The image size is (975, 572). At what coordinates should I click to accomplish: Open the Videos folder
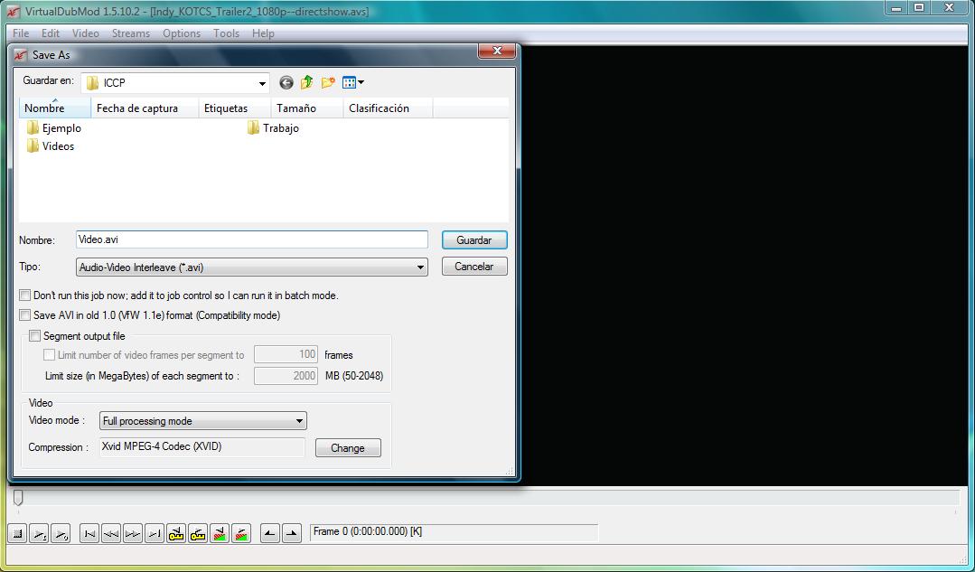pos(51,146)
